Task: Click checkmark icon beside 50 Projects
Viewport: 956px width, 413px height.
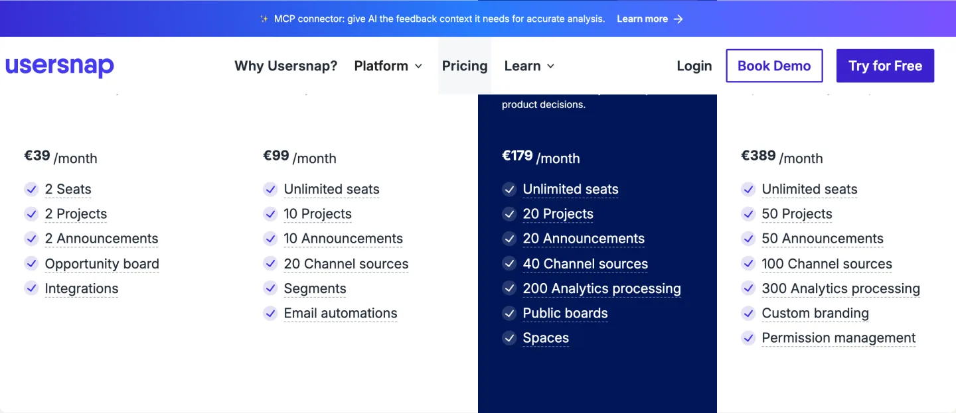Action: click(748, 214)
